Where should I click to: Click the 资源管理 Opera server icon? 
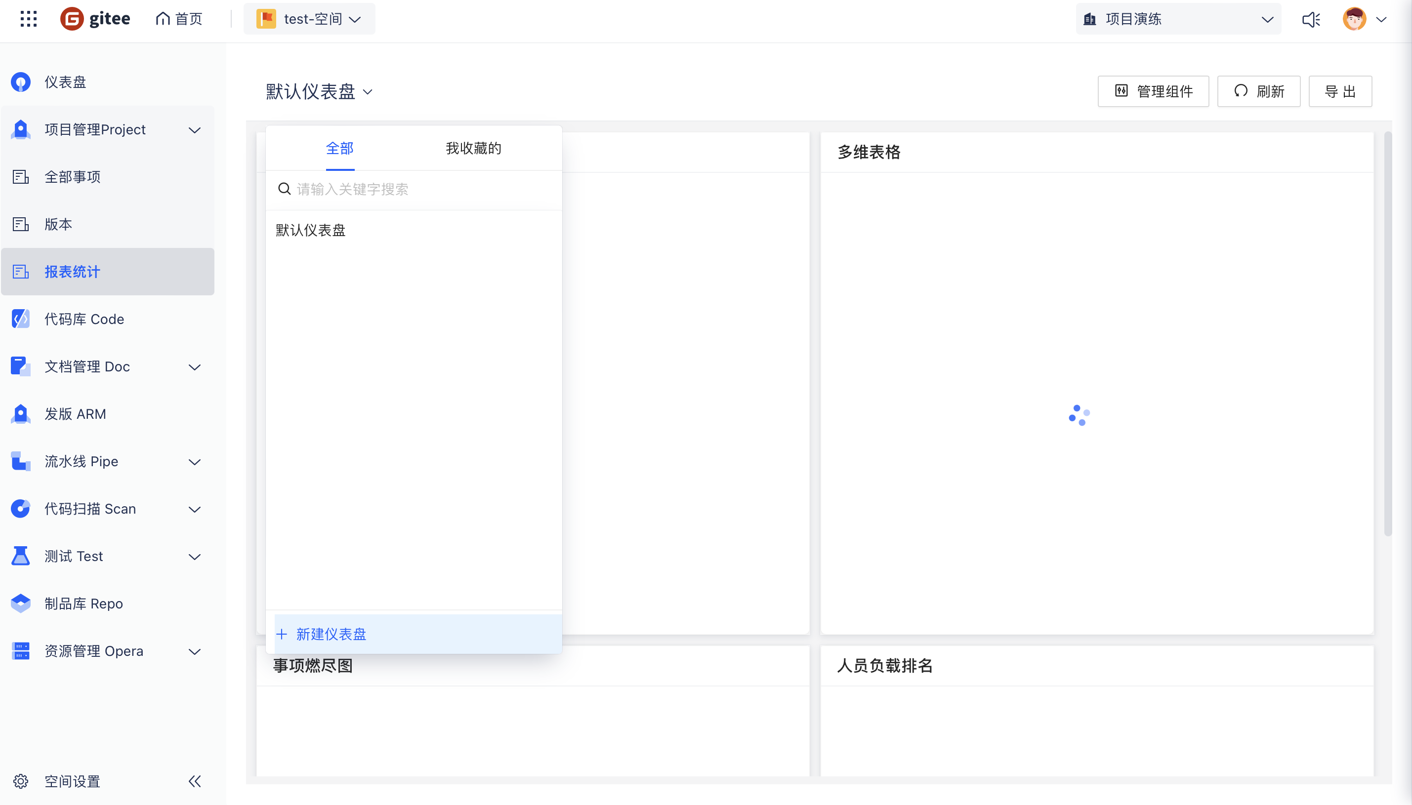pyautogui.click(x=20, y=651)
